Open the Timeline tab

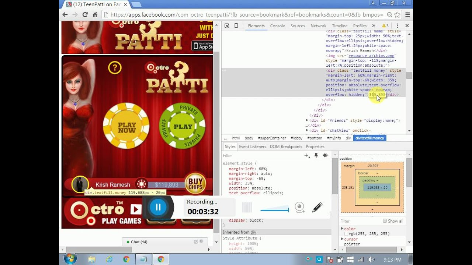coord(340,26)
